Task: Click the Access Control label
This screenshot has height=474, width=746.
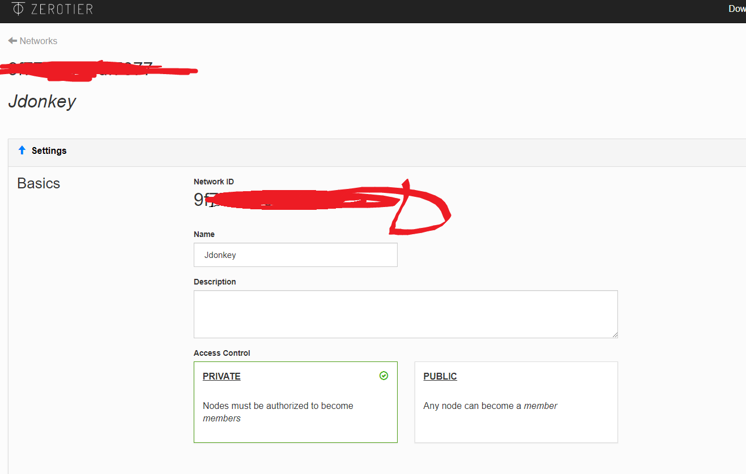Action: tap(222, 353)
